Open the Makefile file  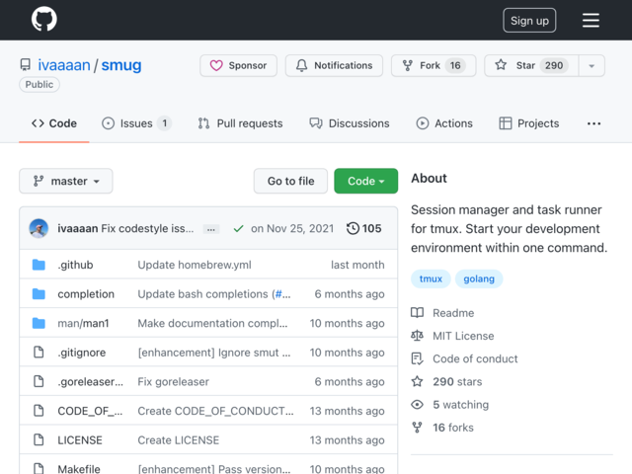[x=79, y=469]
